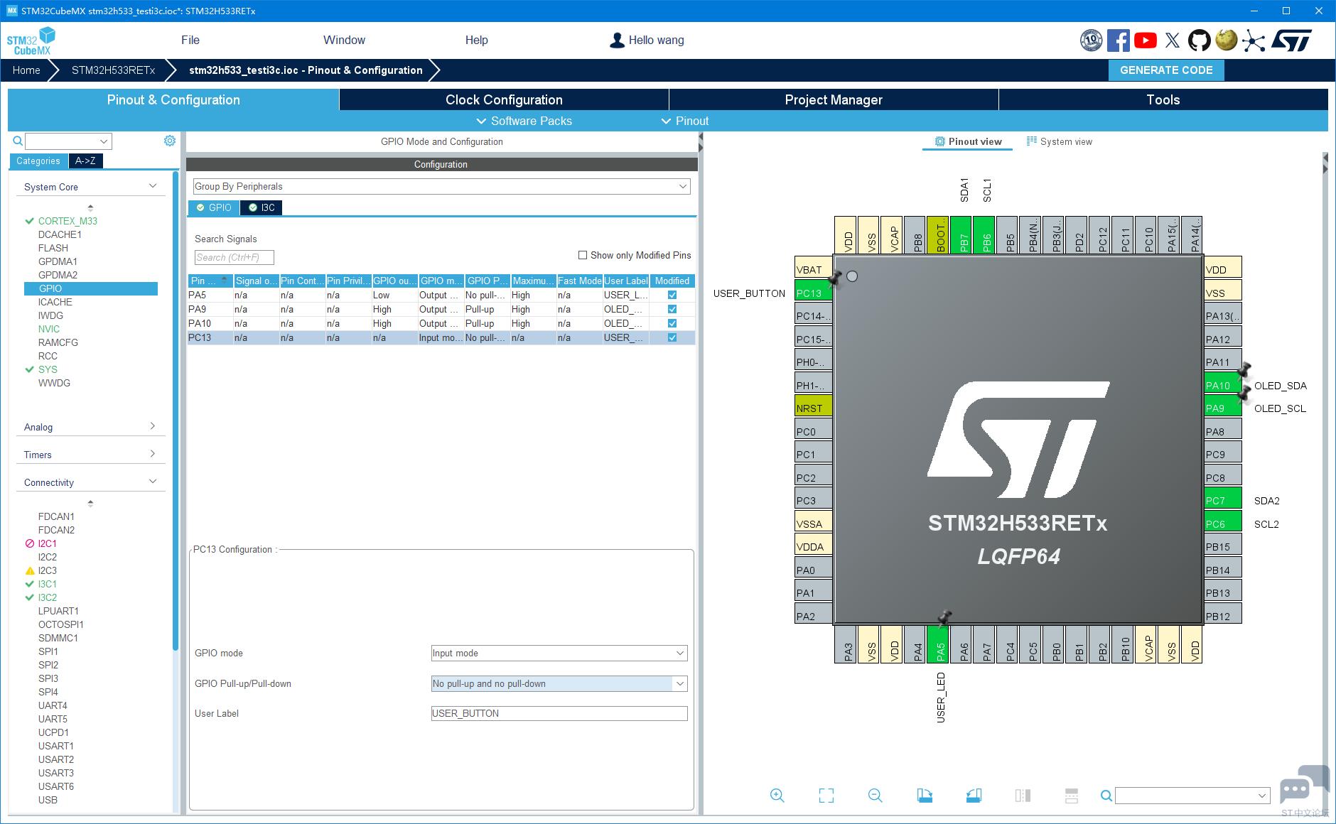Rotate the chip view clockwise

pyautogui.click(x=925, y=796)
